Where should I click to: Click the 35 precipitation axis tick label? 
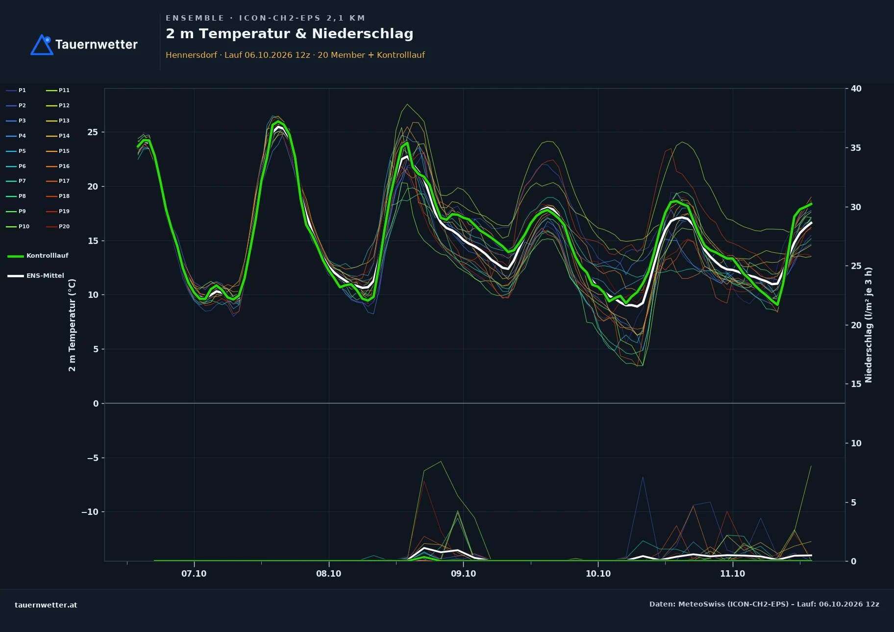(856, 148)
